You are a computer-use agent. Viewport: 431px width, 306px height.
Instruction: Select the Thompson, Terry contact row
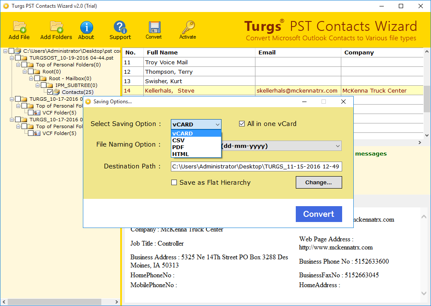(273, 72)
